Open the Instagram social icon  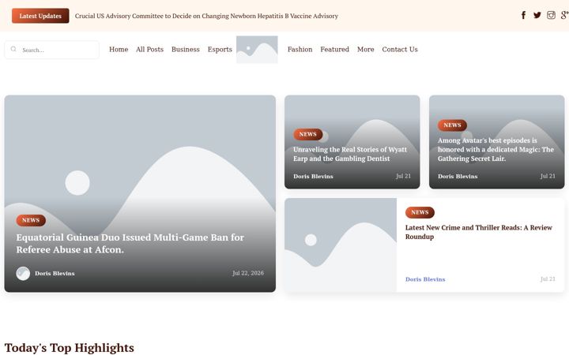[551, 15]
